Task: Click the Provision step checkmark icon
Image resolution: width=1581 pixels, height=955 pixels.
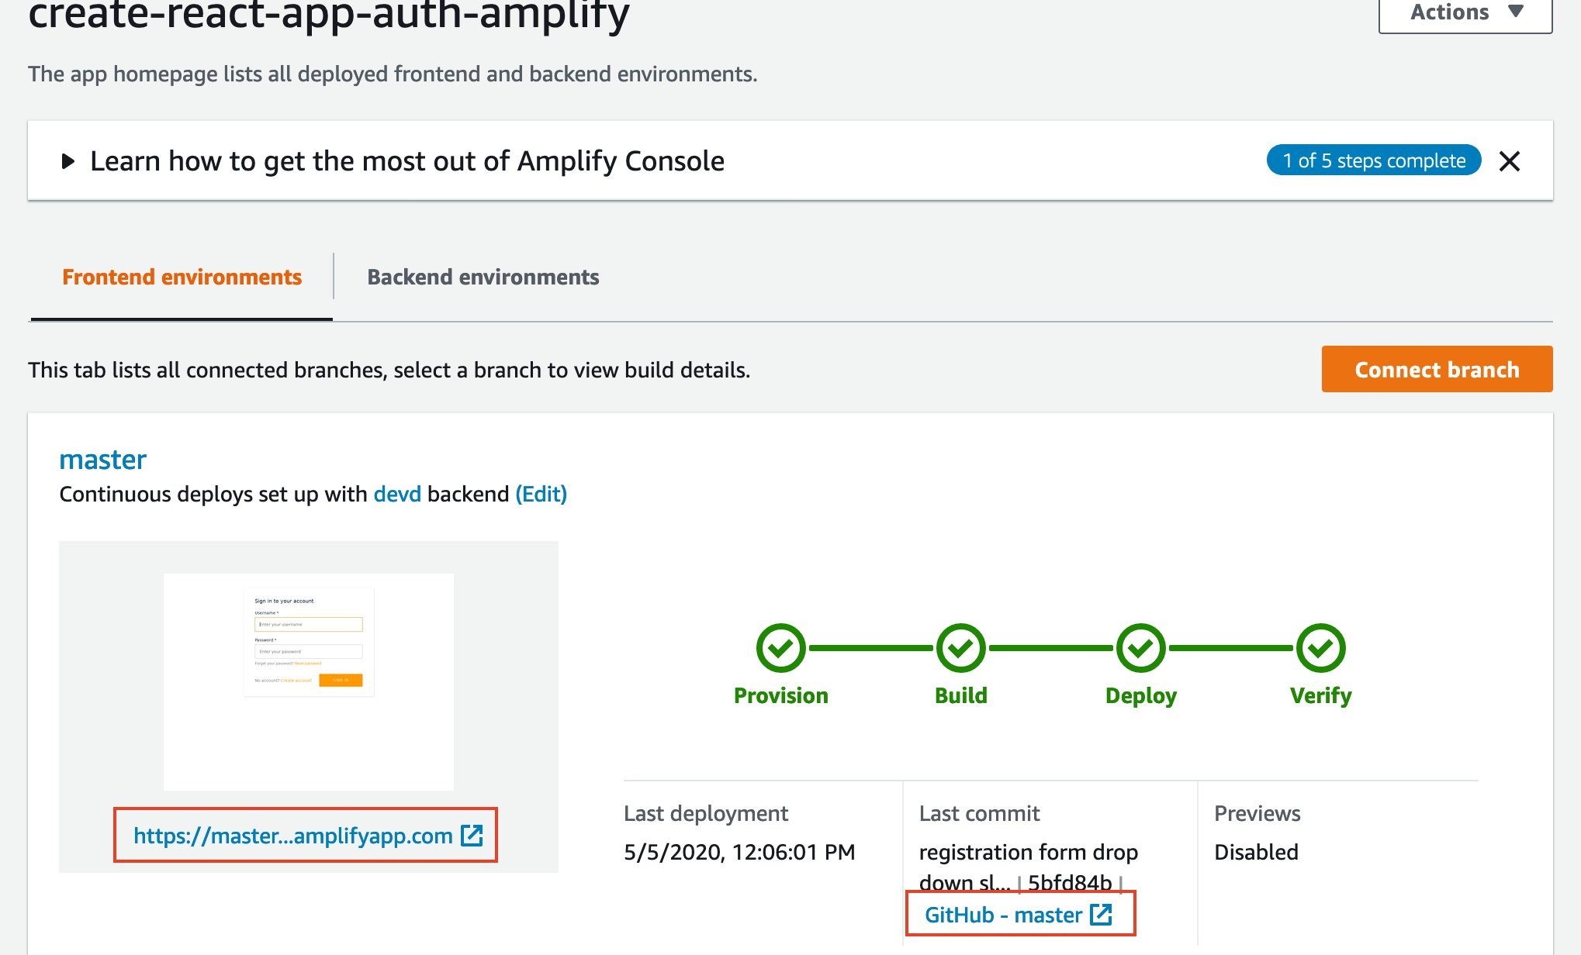Action: coord(780,648)
